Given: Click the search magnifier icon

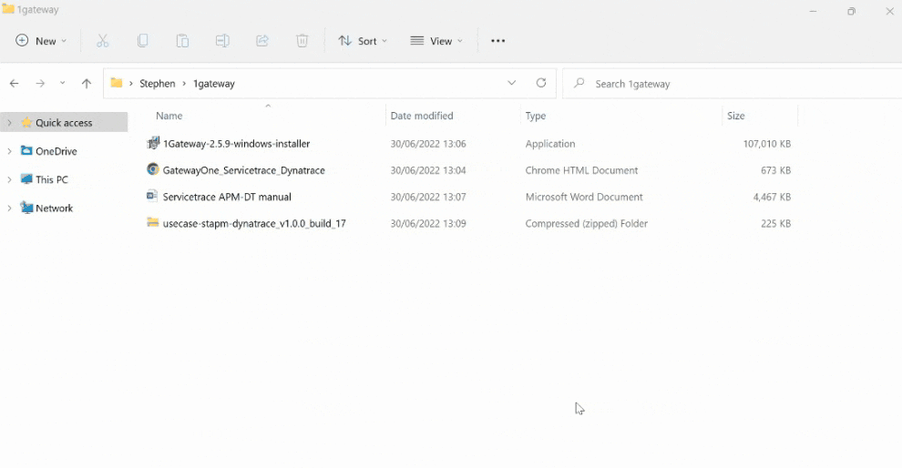Looking at the screenshot, I should click(579, 84).
